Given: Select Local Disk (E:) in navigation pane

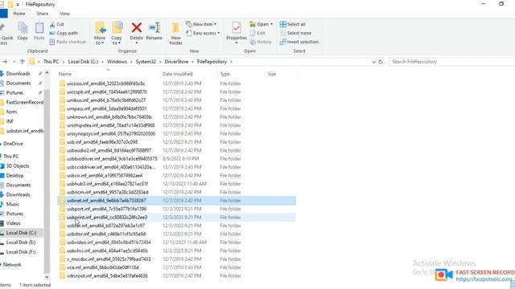Looking at the screenshot, I should pos(20,242).
